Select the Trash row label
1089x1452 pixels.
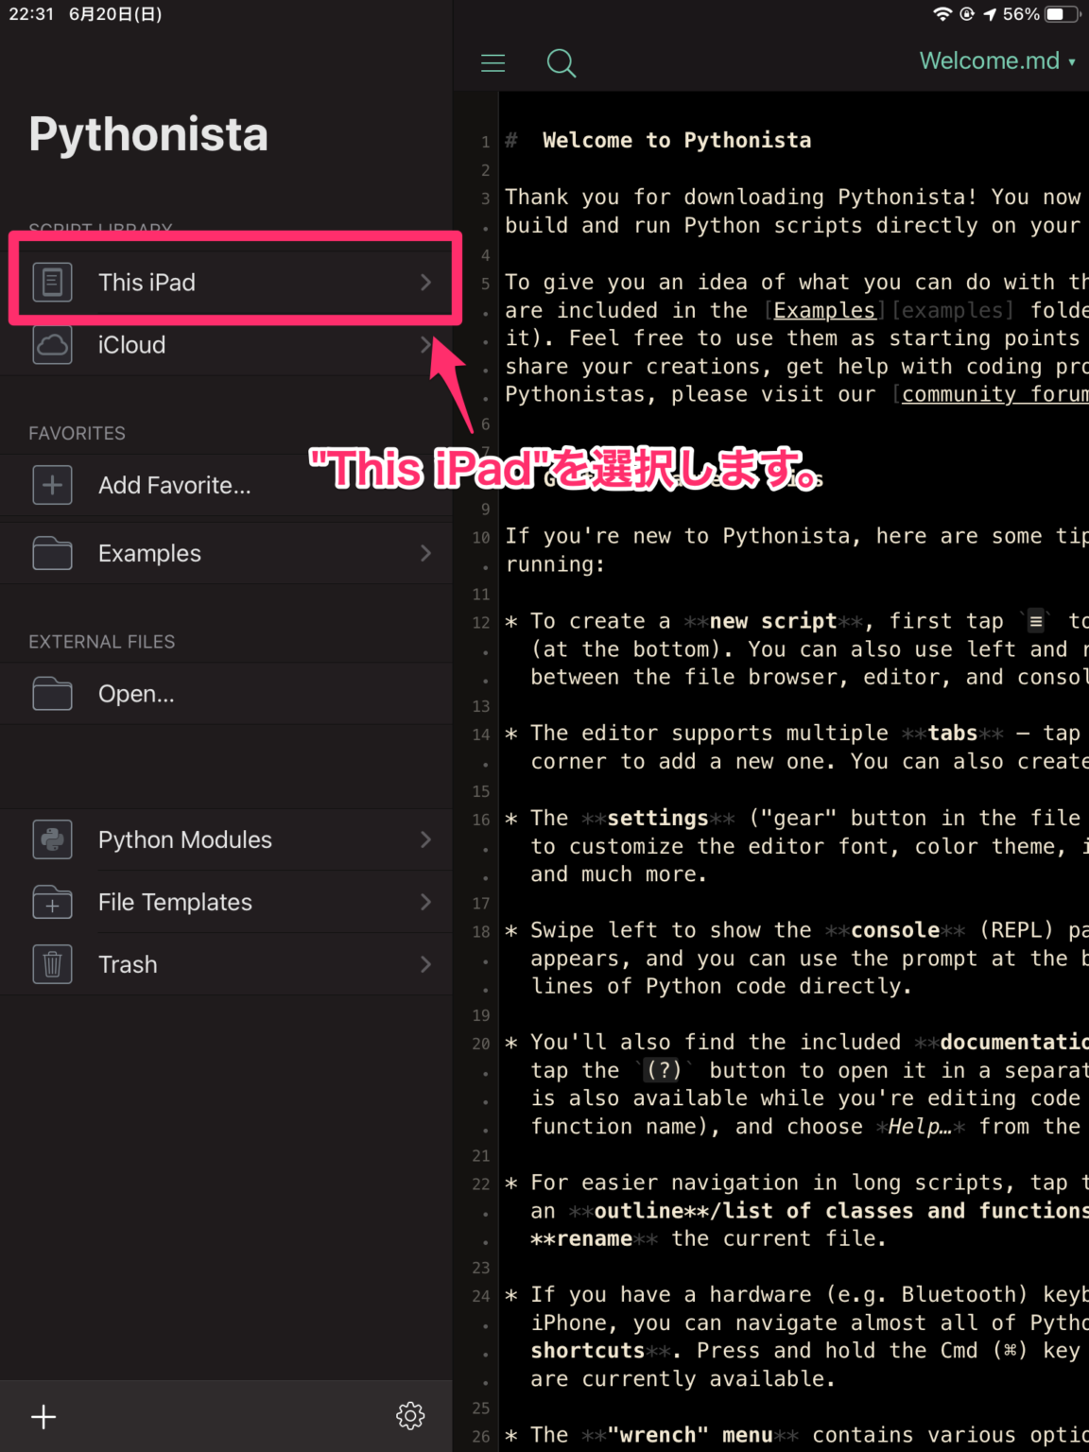point(128,964)
